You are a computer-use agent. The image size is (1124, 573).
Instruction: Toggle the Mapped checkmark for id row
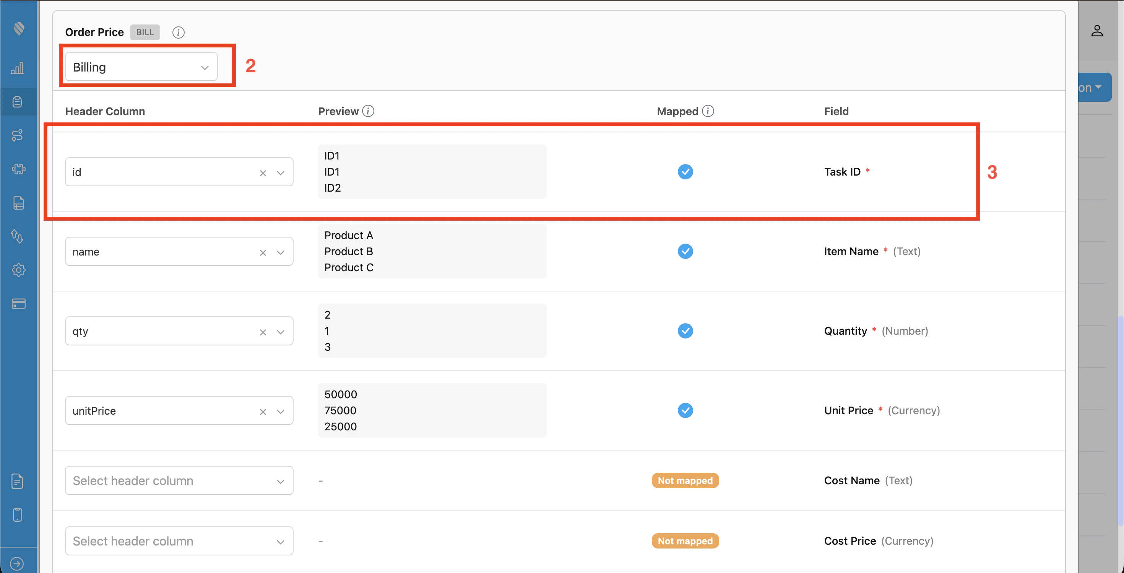coord(685,171)
